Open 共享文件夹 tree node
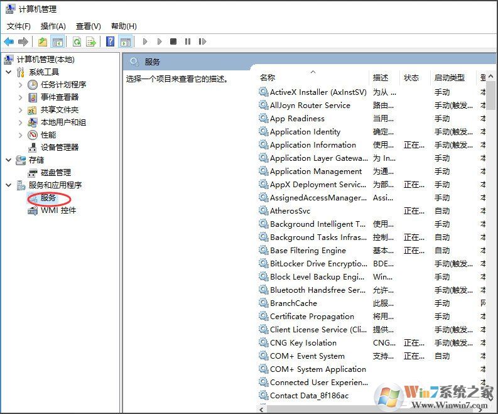The height and width of the screenshot is (414, 498). point(60,110)
